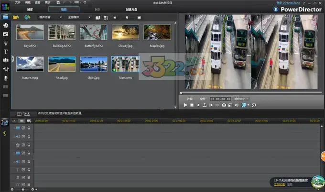
Task: Expand the 全部媒体 filter dropdown
Action: 79,17
